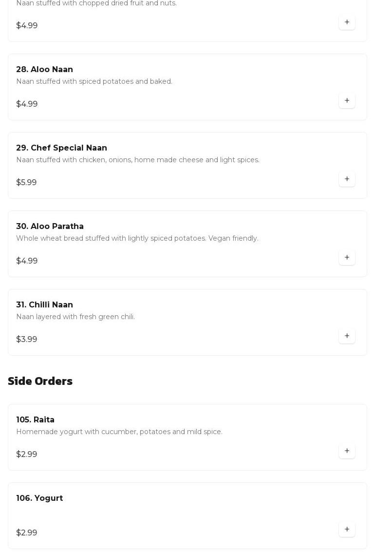The image size is (375, 552).
Task: Click the Aloo Paratha vegan friendly description
Action: [137, 238]
